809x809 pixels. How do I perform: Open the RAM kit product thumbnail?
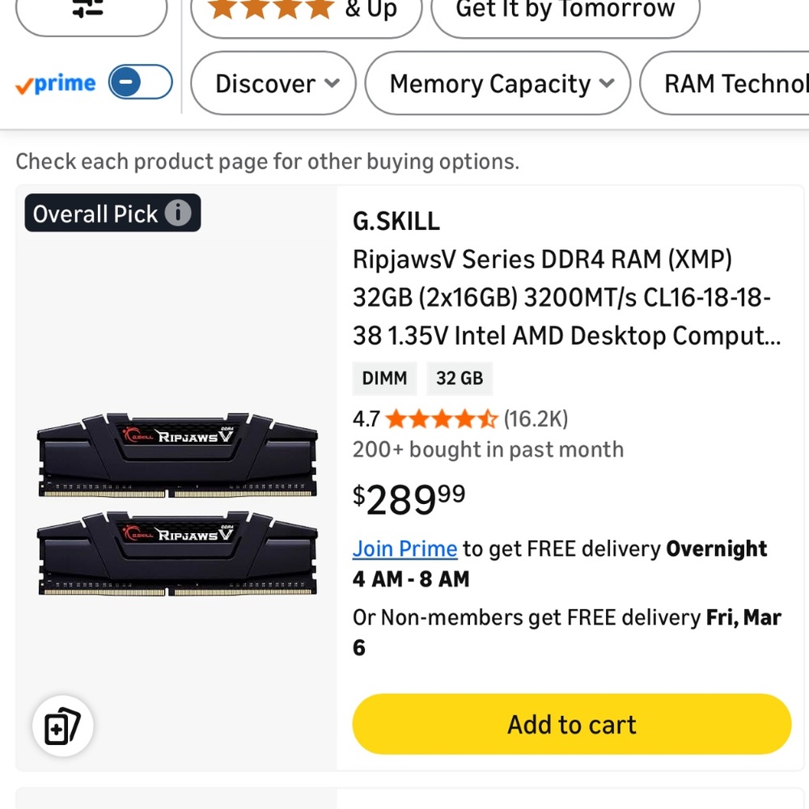[176, 502]
